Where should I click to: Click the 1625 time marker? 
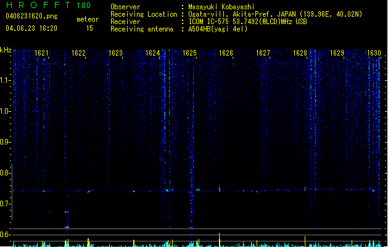tap(189, 53)
